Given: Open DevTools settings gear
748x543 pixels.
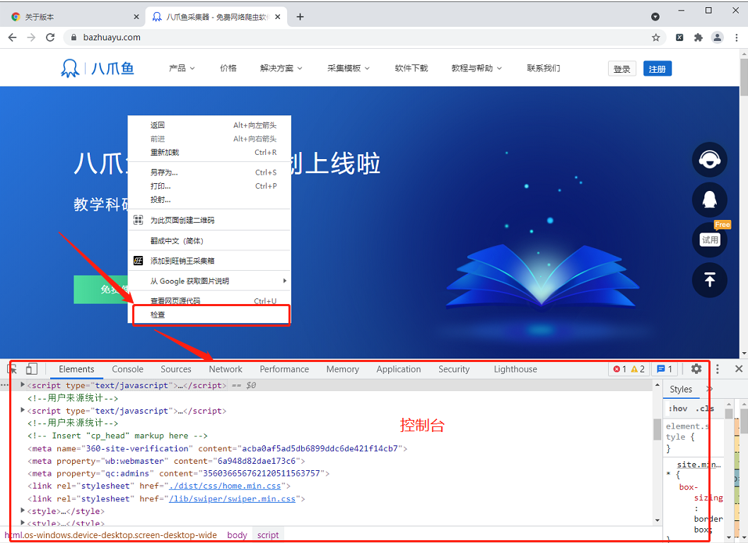Looking at the screenshot, I should [x=696, y=369].
